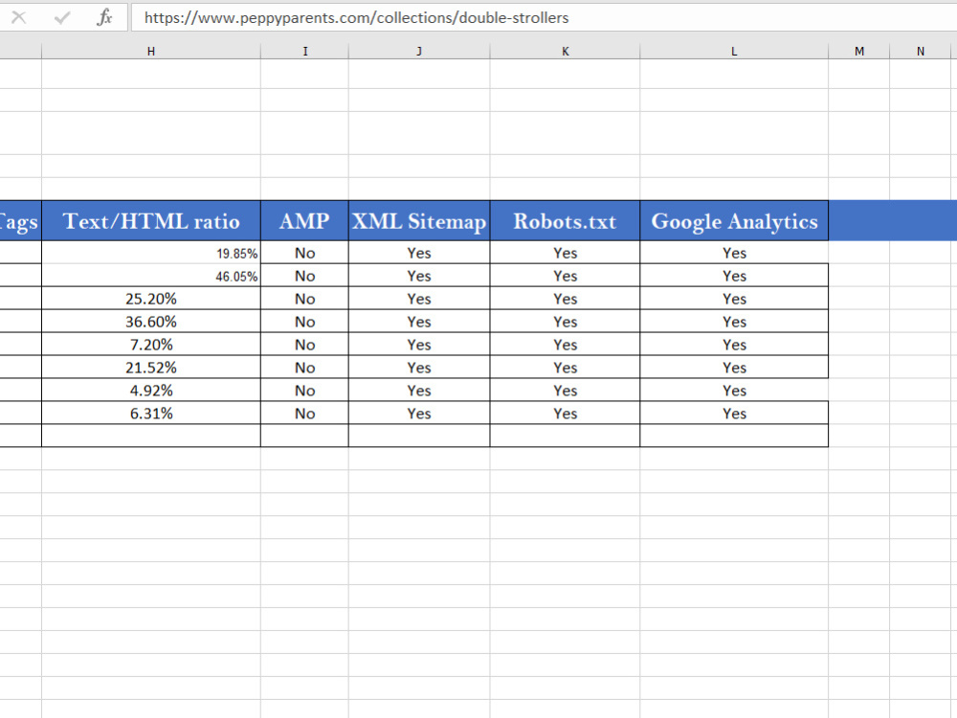Select the XML Sitemap header cell

pos(419,221)
